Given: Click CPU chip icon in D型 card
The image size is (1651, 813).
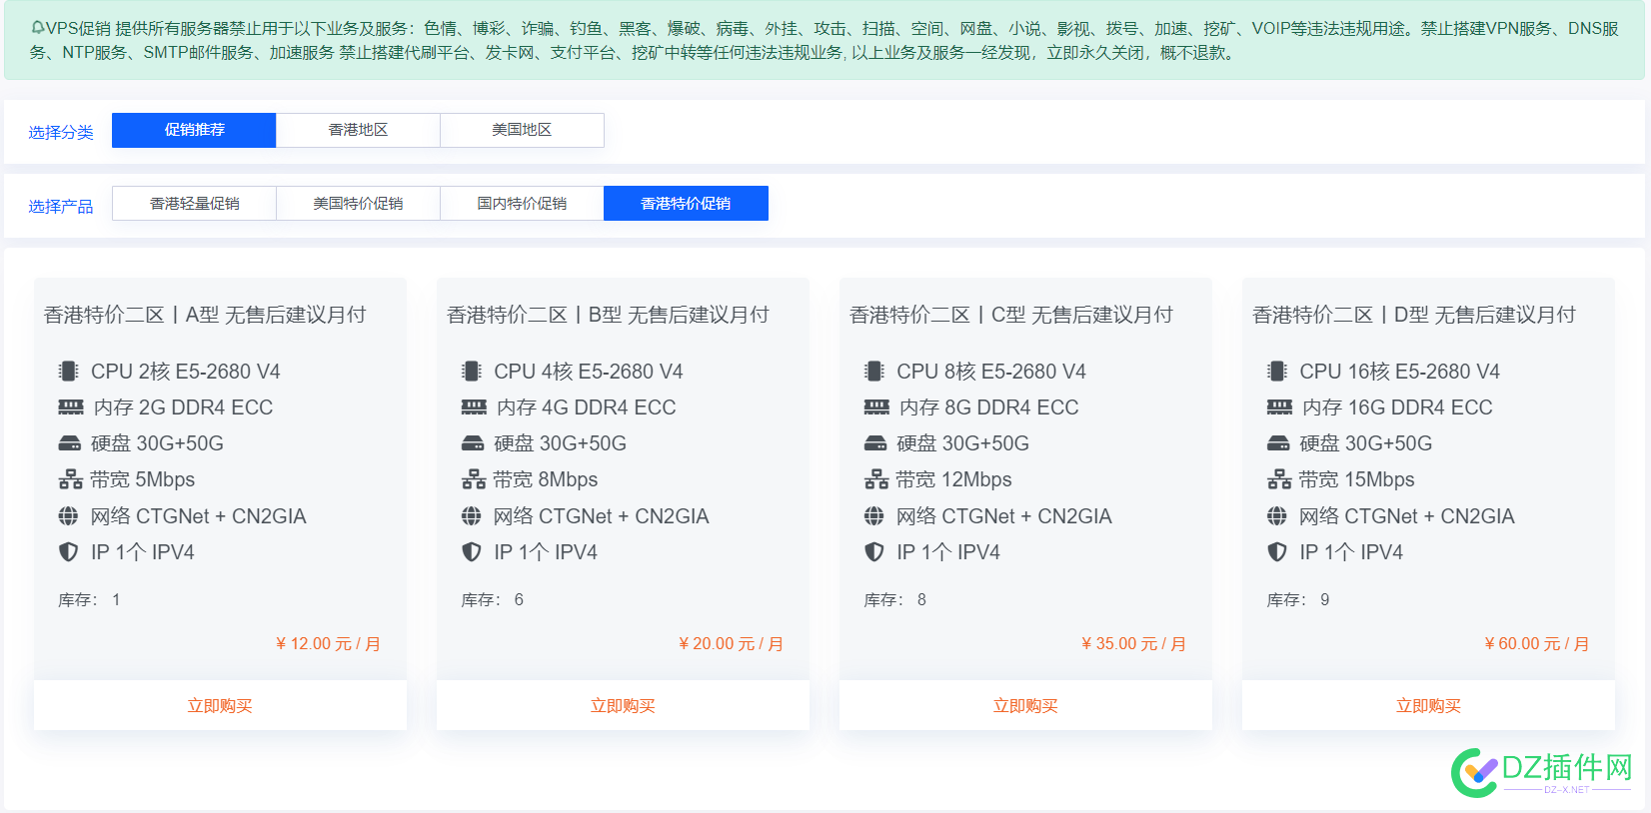Looking at the screenshot, I should (x=1276, y=372).
